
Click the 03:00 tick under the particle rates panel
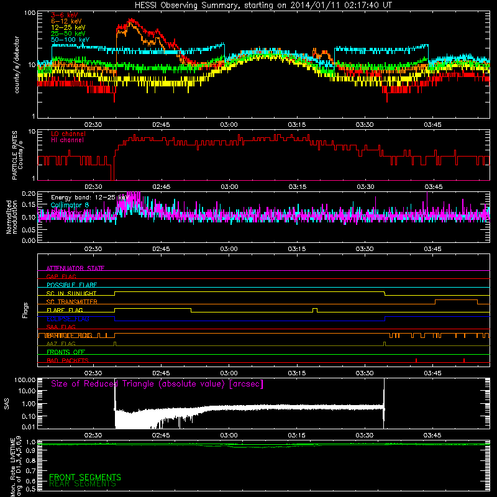pos(229,187)
